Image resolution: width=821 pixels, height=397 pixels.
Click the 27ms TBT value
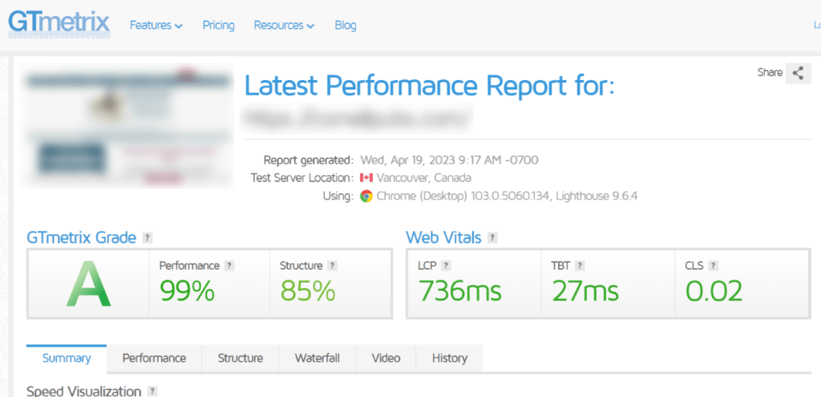coord(585,291)
